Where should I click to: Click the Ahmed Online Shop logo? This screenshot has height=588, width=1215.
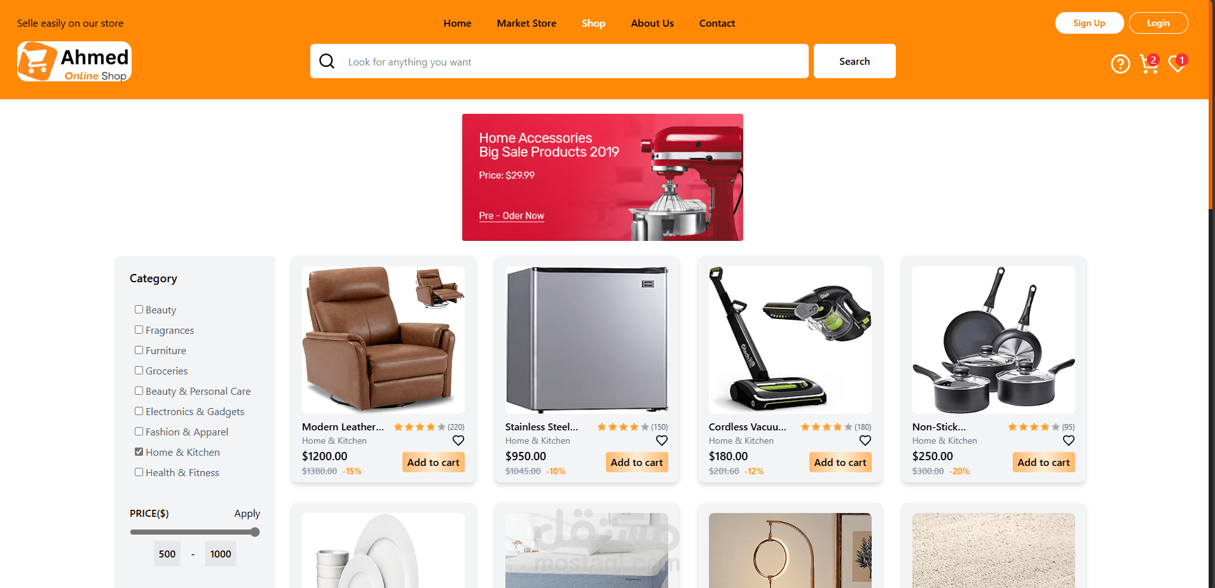click(74, 62)
